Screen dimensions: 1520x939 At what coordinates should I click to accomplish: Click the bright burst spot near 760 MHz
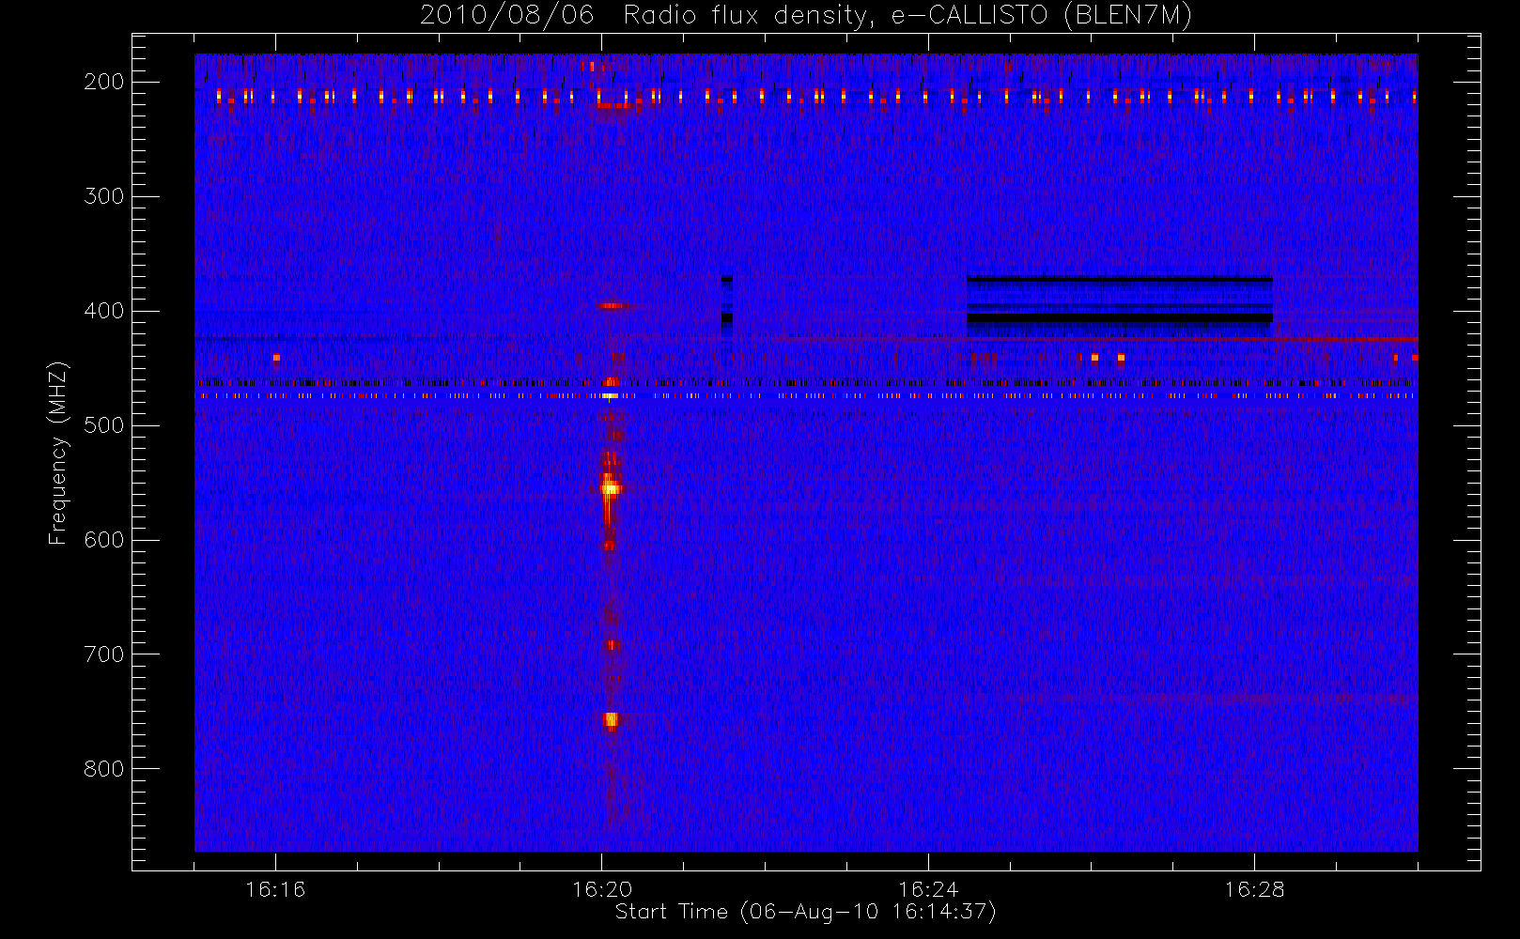coord(611,720)
